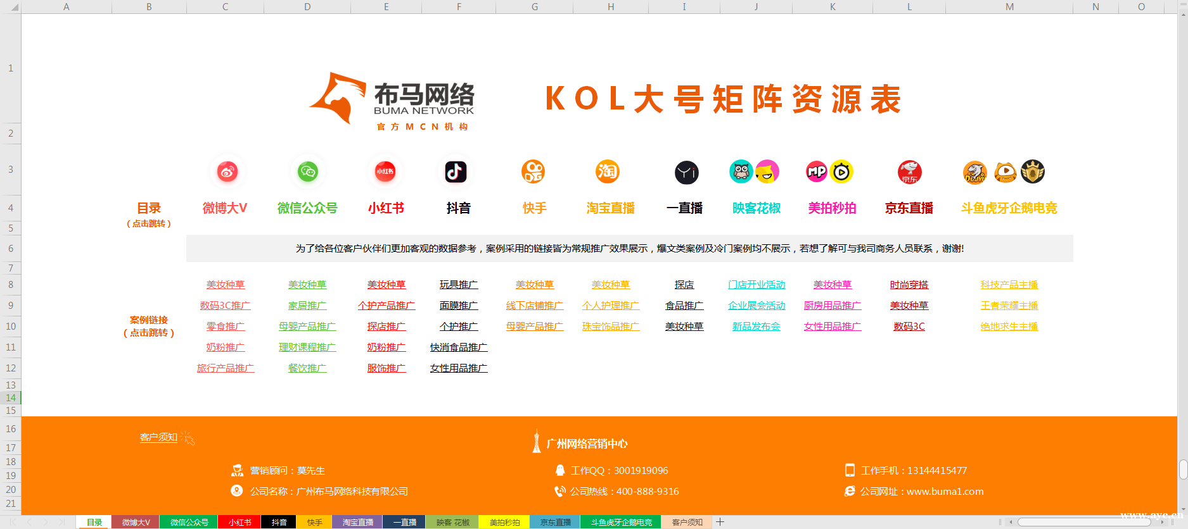Viewport: 1188px width, 529px height.
Task: Open the 玩具推广 case link
Action: click(x=459, y=285)
